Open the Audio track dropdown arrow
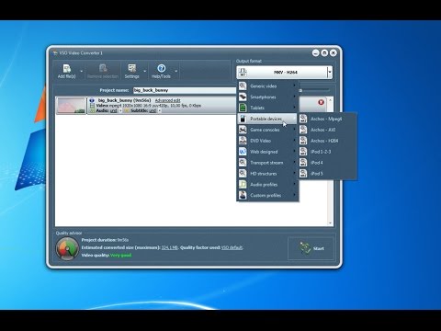Viewport: 441px width, 331px height. tap(120, 110)
